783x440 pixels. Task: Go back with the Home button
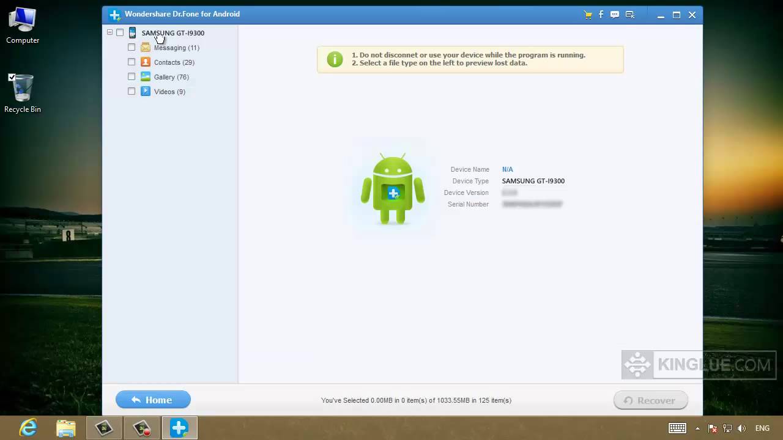pos(153,400)
